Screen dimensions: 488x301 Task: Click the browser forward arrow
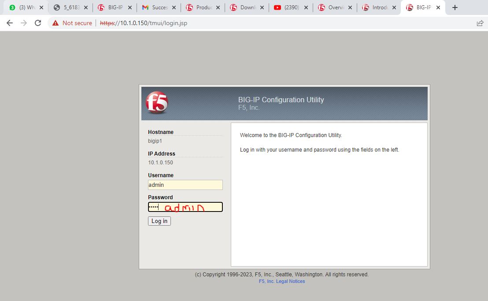click(24, 23)
